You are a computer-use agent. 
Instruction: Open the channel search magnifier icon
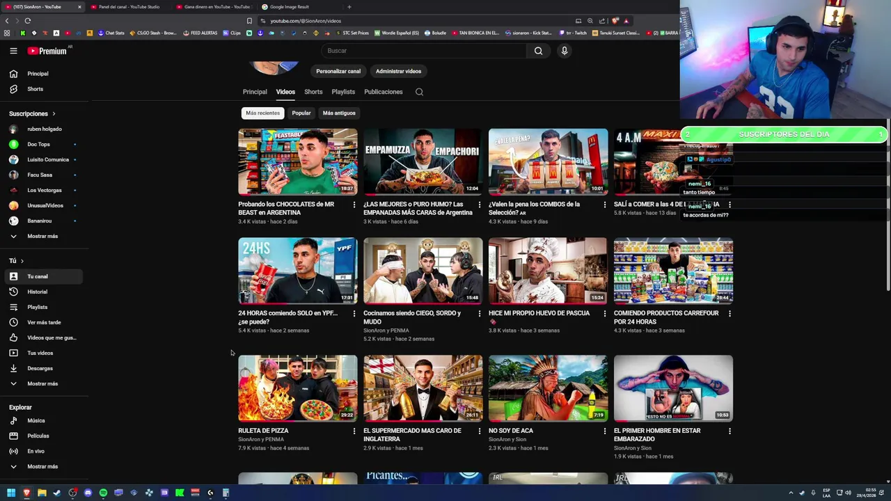click(x=419, y=92)
